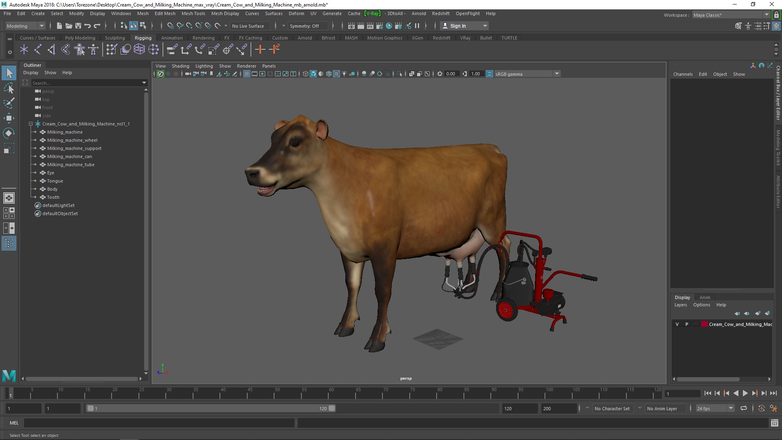Click the Create Lattice shelf icon

pyautogui.click(x=139, y=50)
